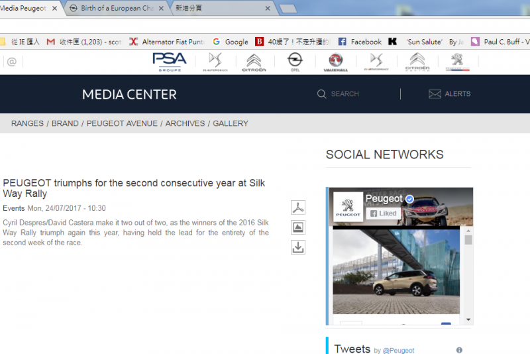
Task: Open the Citroën brand logo
Action: pyautogui.click(x=254, y=62)
